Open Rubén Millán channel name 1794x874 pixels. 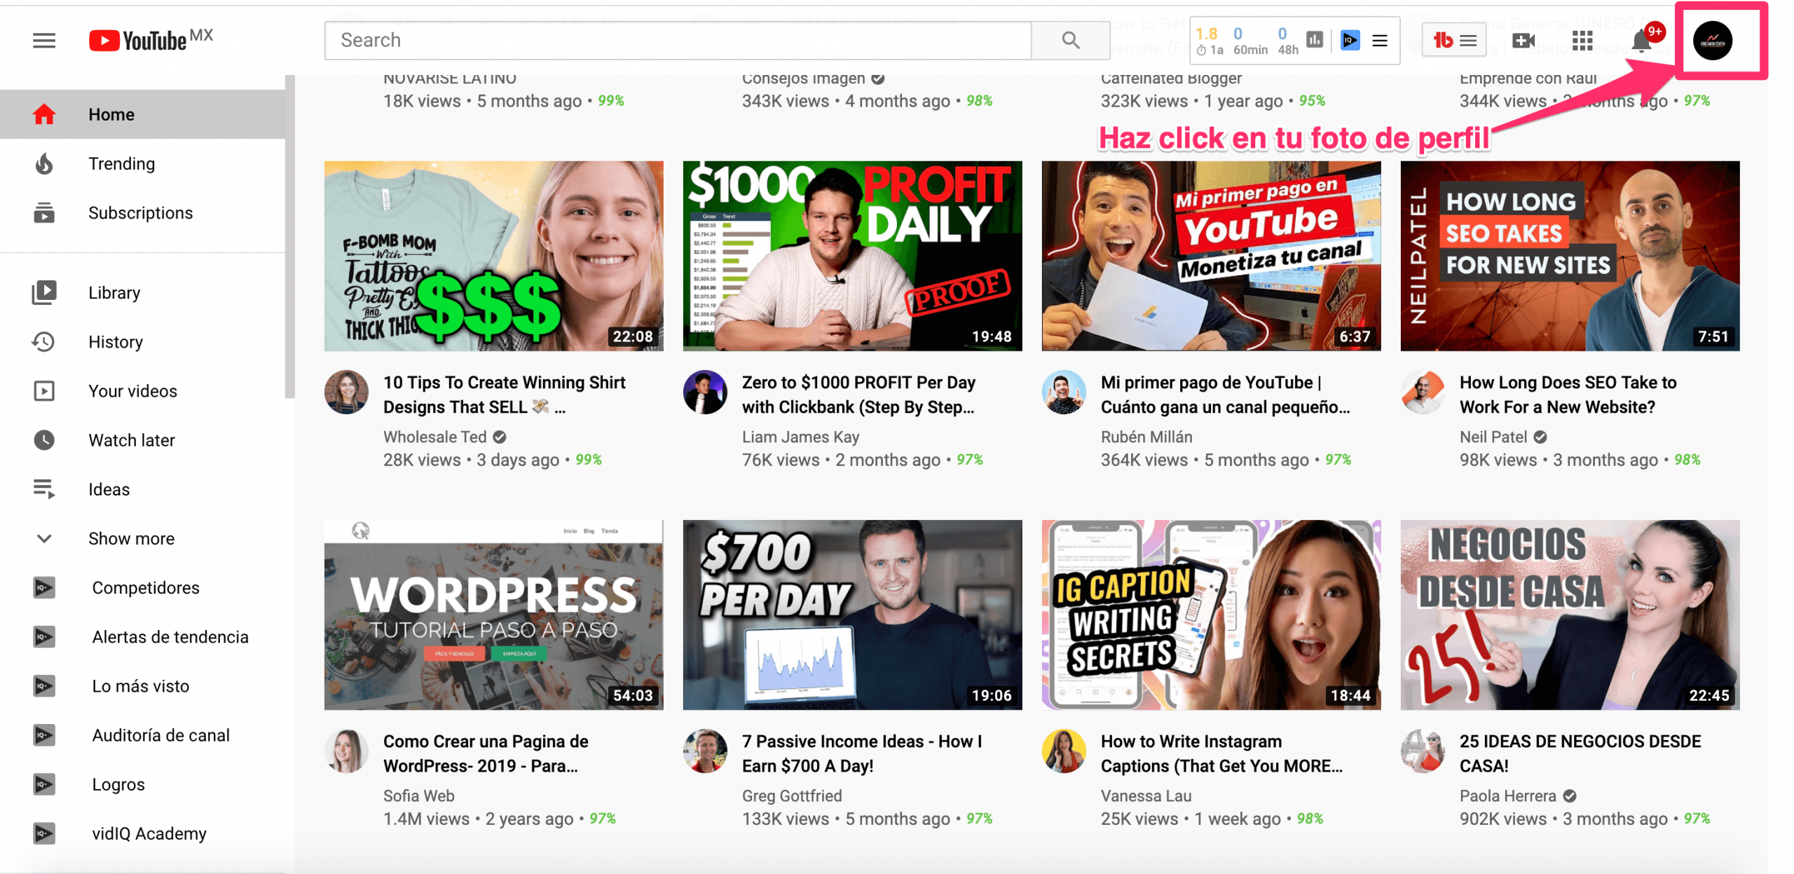tap(1146, 437)
